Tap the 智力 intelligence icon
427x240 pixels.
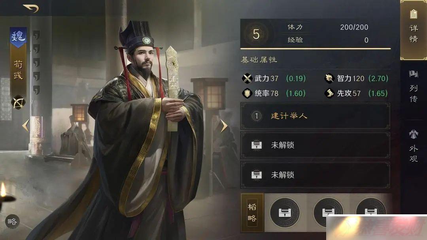(x=329, y=79)
